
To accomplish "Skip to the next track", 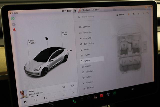I will click(45, 98).
